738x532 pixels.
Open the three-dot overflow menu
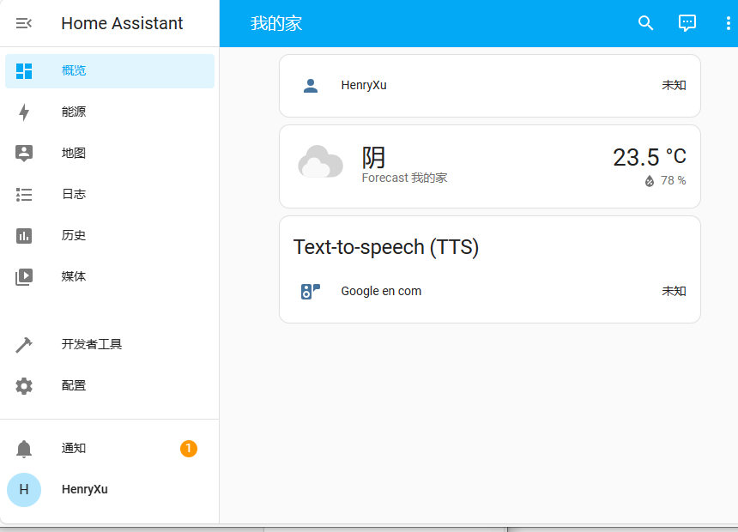click(x=729, y=23)
